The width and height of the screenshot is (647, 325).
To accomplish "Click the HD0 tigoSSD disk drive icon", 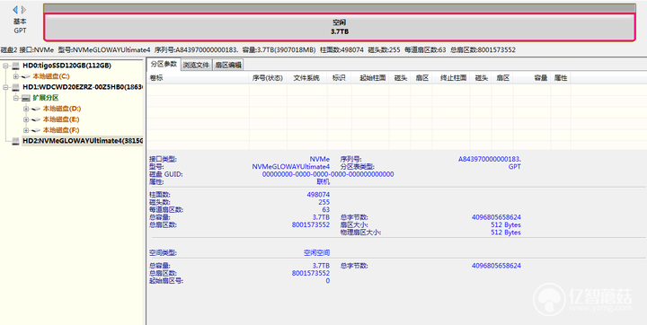I will click(15, 66).
